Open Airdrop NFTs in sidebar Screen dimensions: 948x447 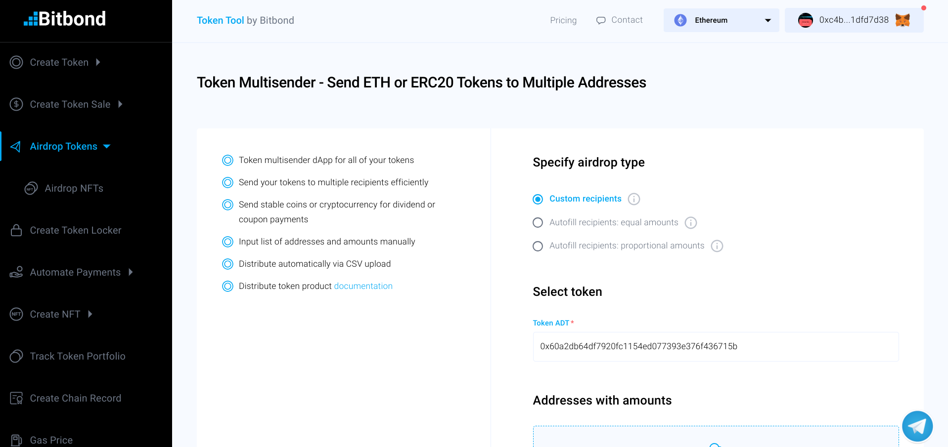pos(64,188)
